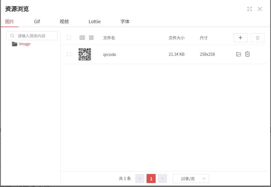Image resolution: width=271 pixels, height=187 pixels.
Task: Switch to the Gif tab
Action: click(x=37, y=22)
